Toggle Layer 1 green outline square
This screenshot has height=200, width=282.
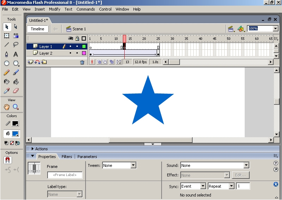click(84, 47)
